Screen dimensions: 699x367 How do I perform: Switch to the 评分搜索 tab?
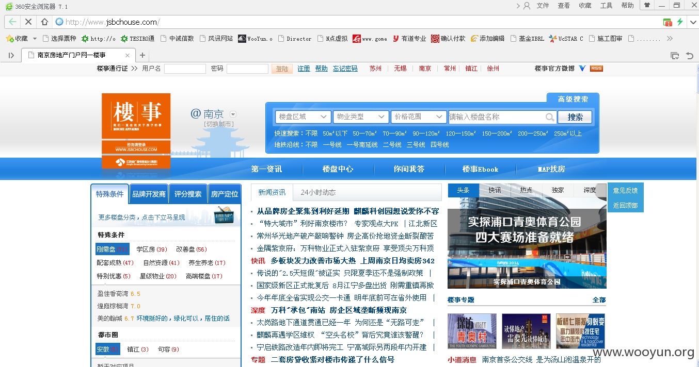point(187,194)
